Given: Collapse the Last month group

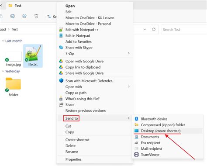Looking at the screenshot, I should click(x=3, y=41).
